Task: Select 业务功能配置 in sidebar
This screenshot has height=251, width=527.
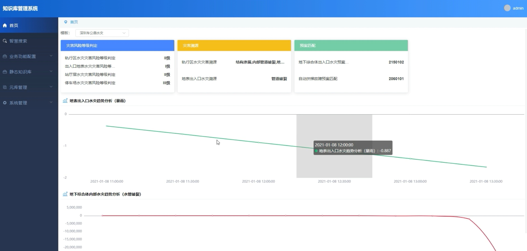Action: 29,56
